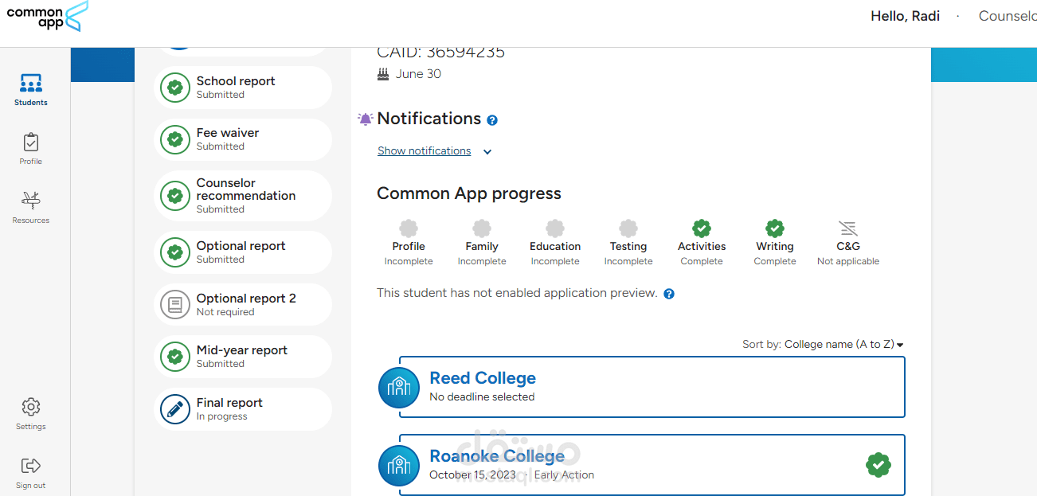Click the C&G not applicable icon

pyautogui.click(x=848, y=228)
